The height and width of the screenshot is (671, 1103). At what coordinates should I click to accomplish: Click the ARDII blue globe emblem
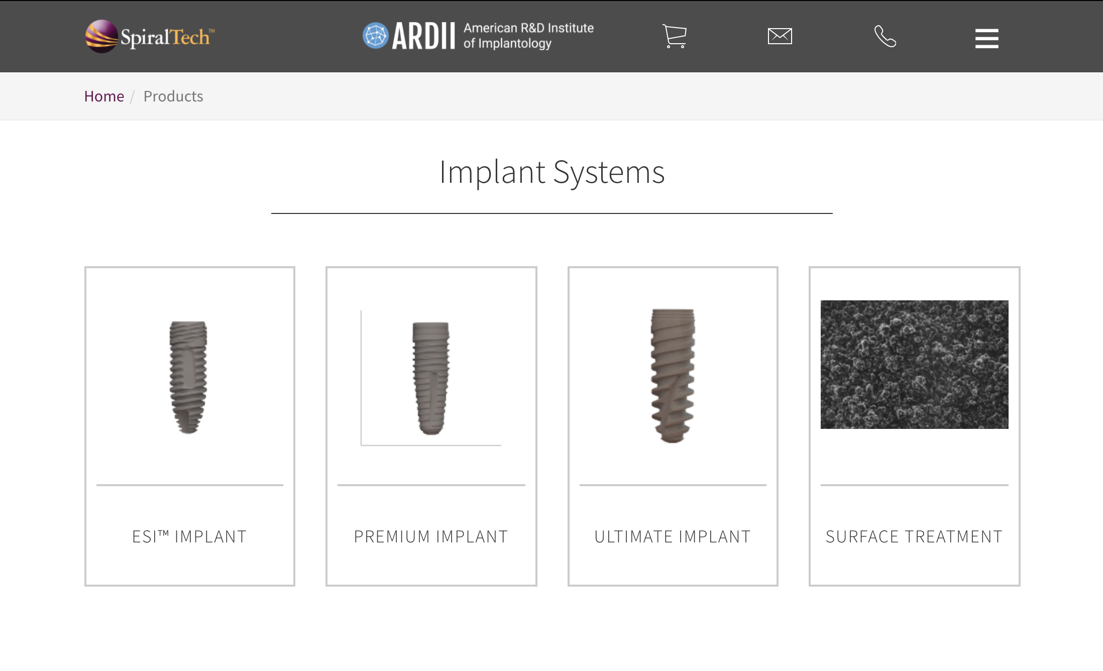pos(375,36)
